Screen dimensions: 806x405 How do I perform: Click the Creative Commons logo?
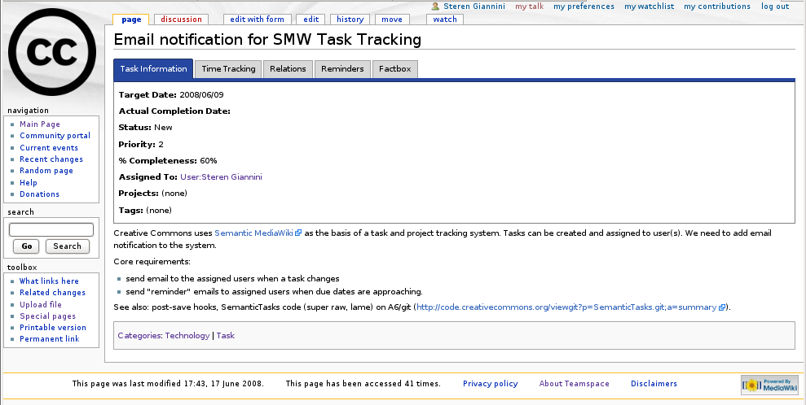tap(51, 54)
